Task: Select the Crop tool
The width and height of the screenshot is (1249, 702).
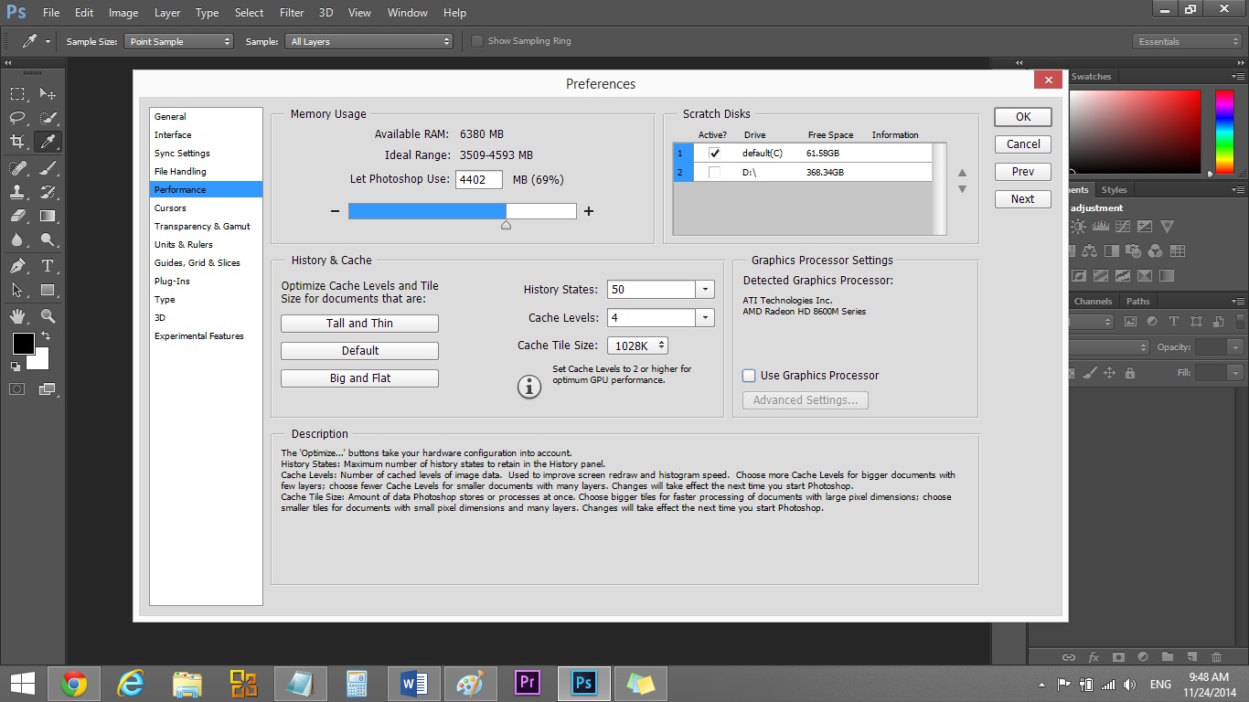Action: tap(17, 142)
